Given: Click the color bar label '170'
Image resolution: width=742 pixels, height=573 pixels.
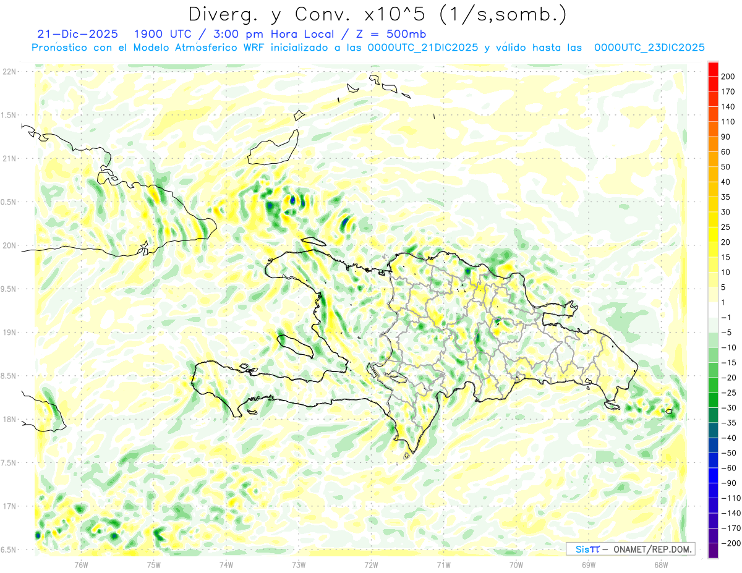Looking at the screenshot, I should pyautogui.click(x=728, y=91).
